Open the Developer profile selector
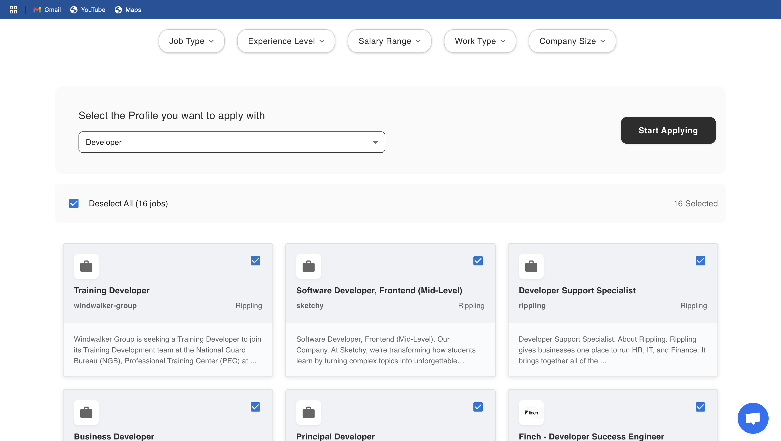The image size is (781, 441). 232,142
